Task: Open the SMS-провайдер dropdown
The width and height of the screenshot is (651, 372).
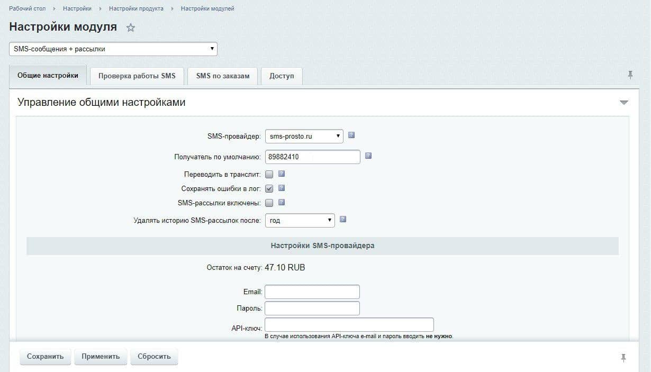Action: [x=304, y=136]
